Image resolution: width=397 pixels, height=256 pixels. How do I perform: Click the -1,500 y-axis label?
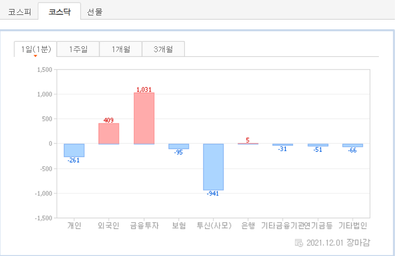(44, 218)
